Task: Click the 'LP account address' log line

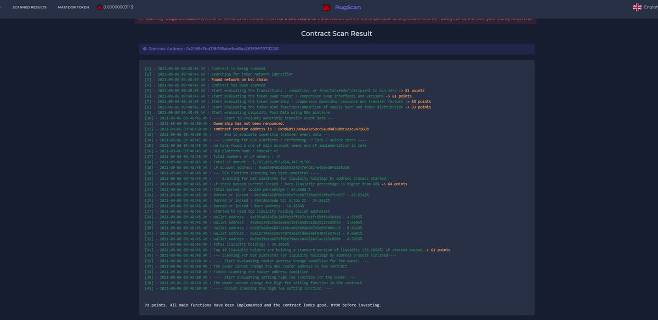Action: click(x=247, y=167)
